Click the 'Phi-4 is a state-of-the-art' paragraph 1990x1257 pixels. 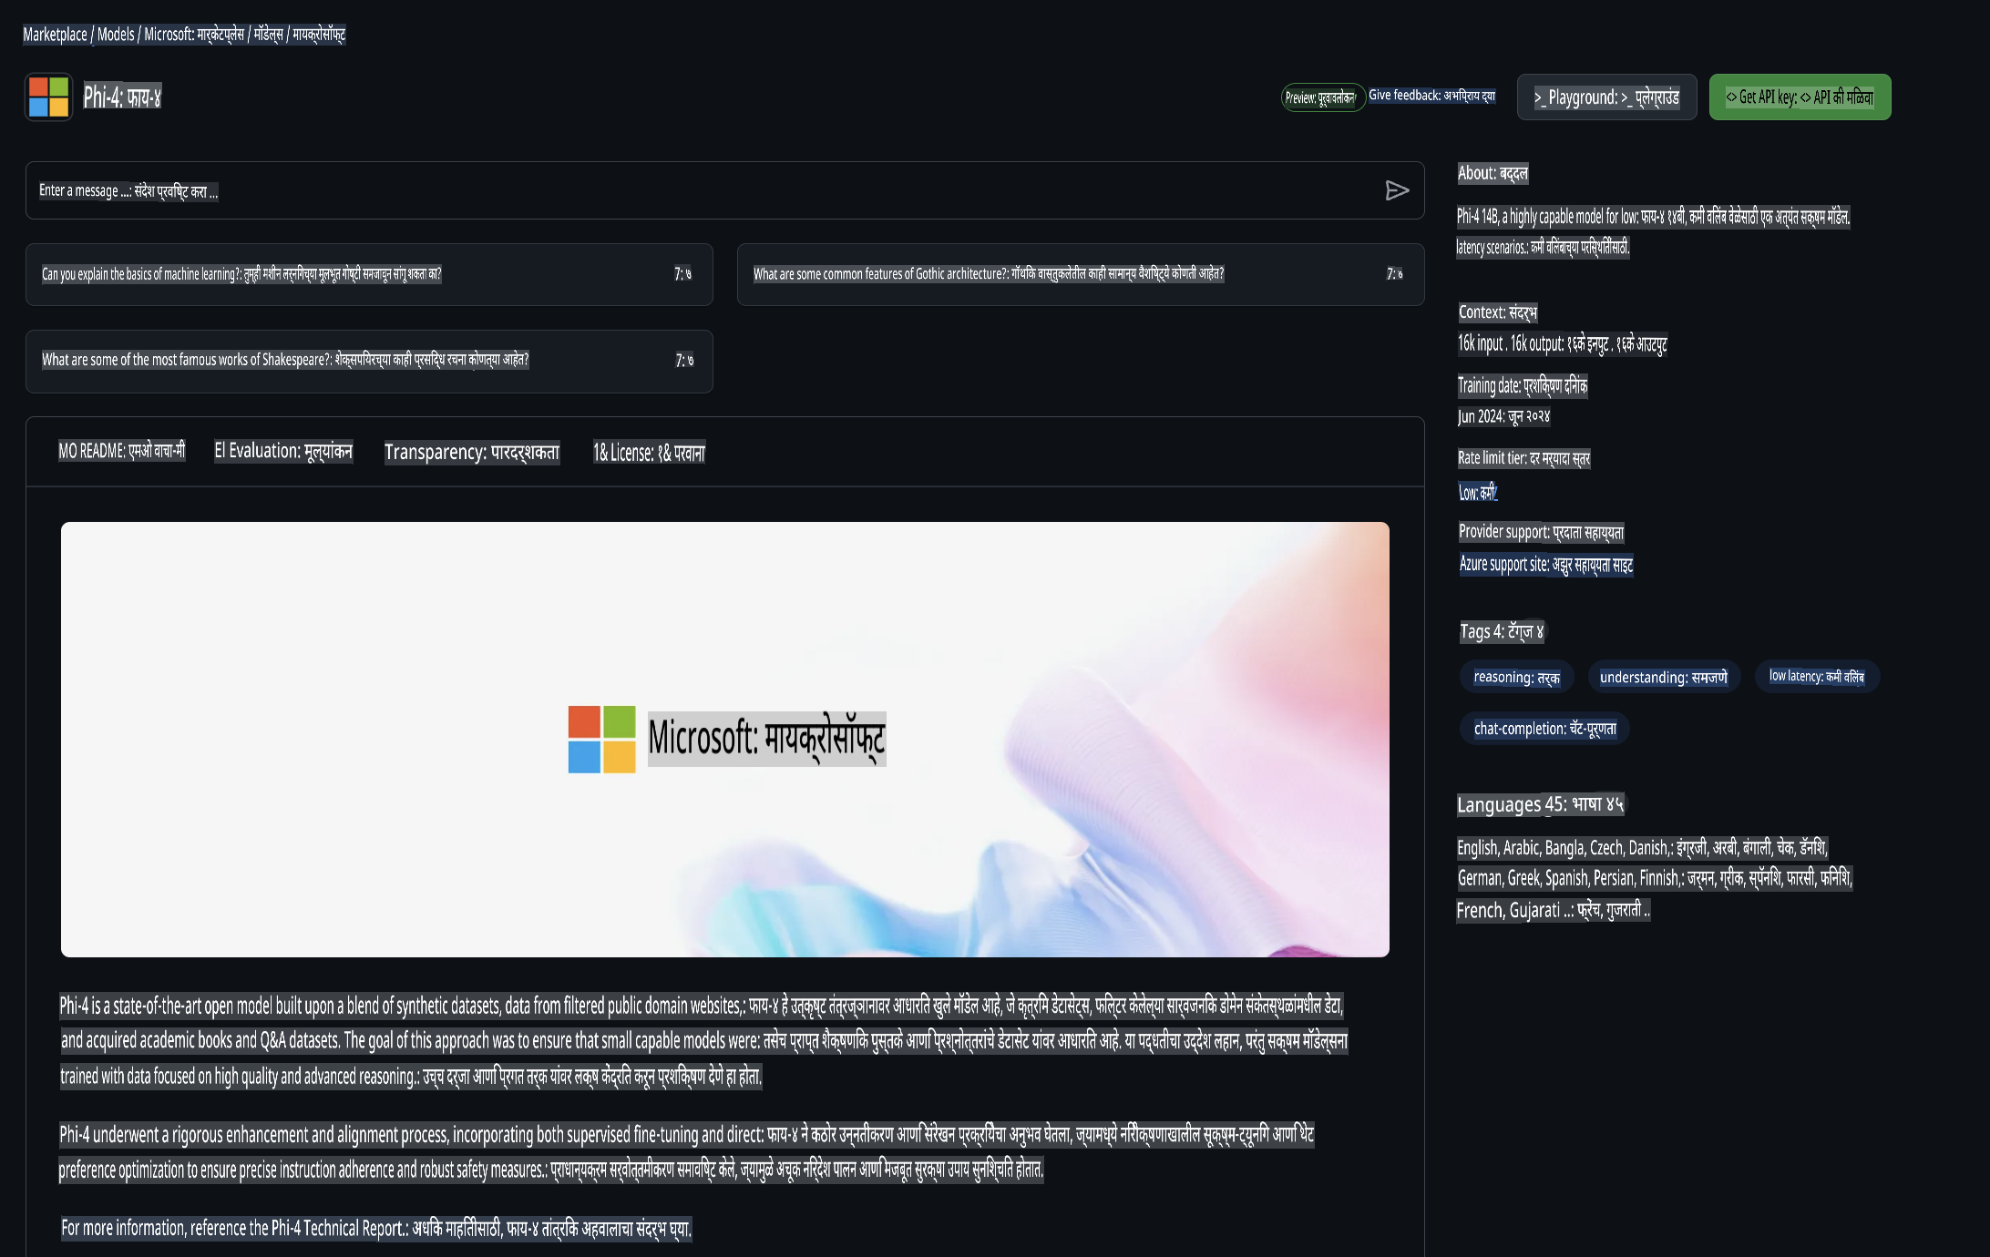click(703, 1041)
